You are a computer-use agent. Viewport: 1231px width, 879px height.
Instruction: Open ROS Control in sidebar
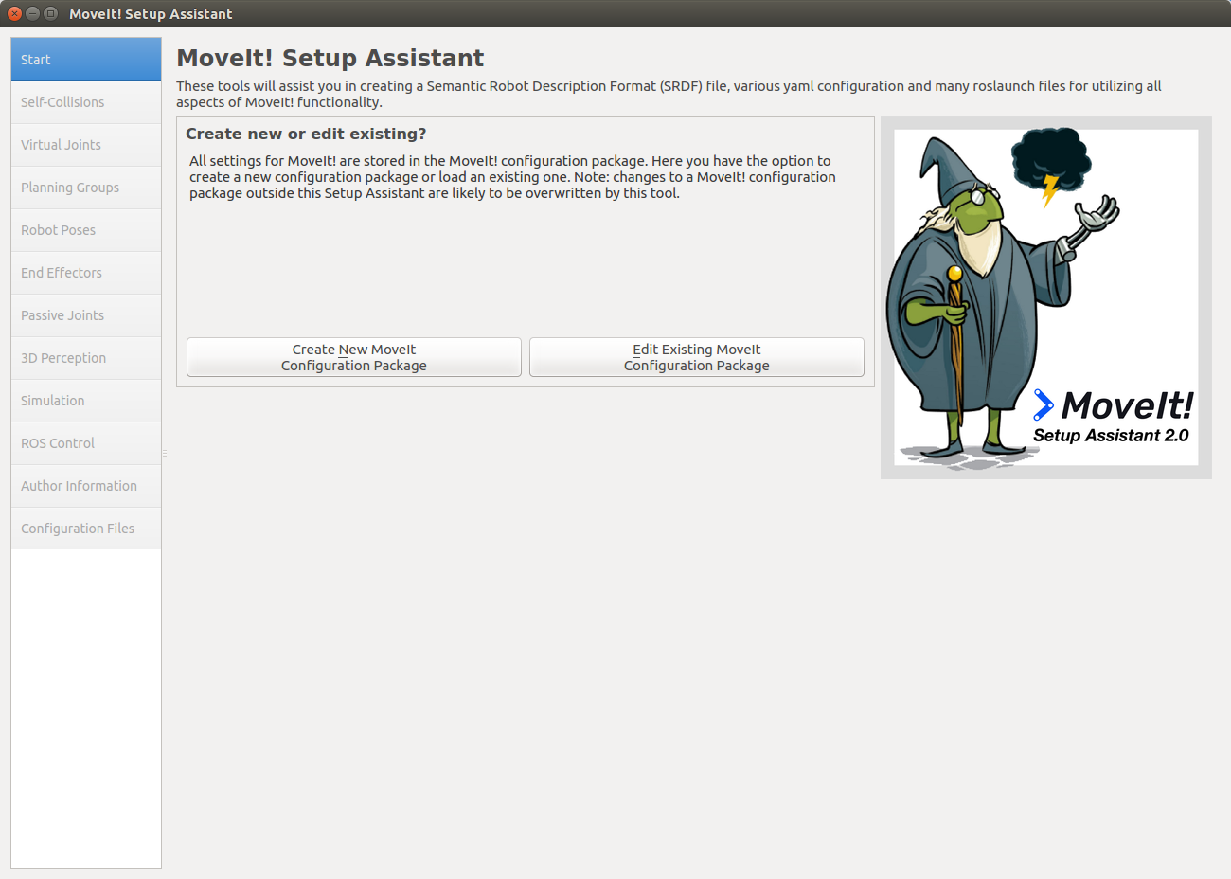86,443
